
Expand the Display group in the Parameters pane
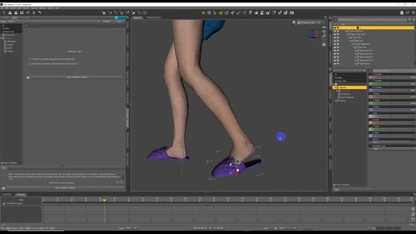pyautogui.click(x=335, y=101)
